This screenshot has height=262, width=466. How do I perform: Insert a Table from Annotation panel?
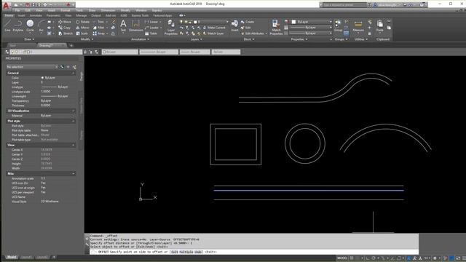151,33
